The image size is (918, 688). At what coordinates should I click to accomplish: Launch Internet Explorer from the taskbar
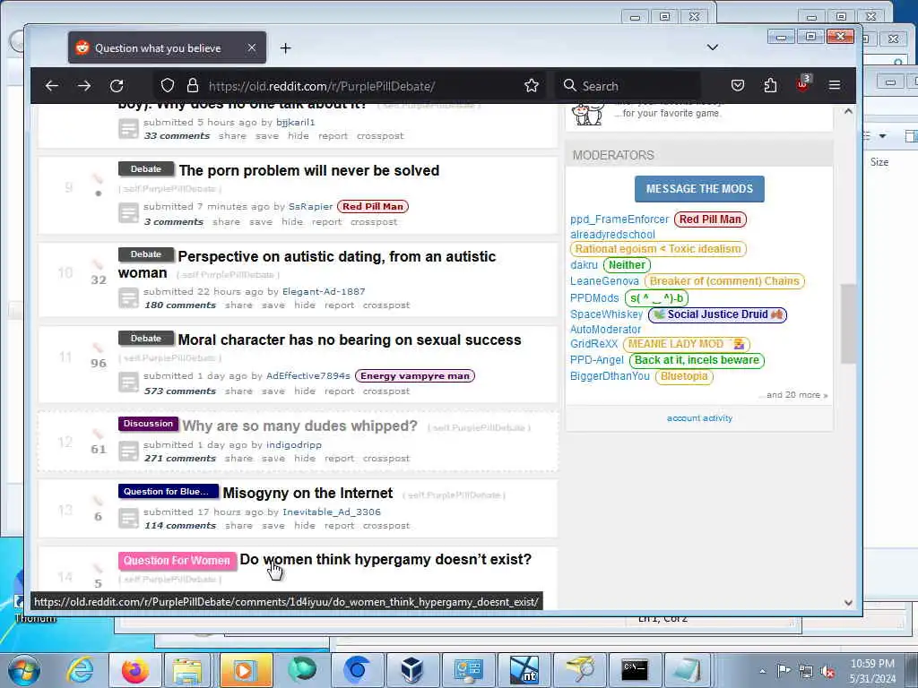pyautogui.click(x=80, y=670)
